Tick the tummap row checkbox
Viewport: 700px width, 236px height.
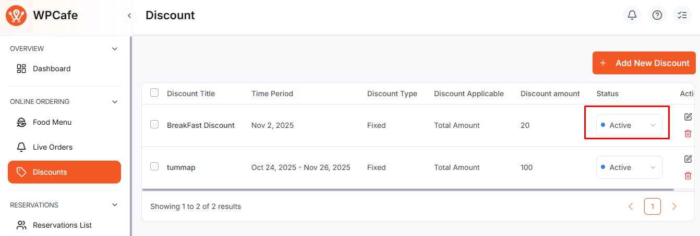point(154,167)
